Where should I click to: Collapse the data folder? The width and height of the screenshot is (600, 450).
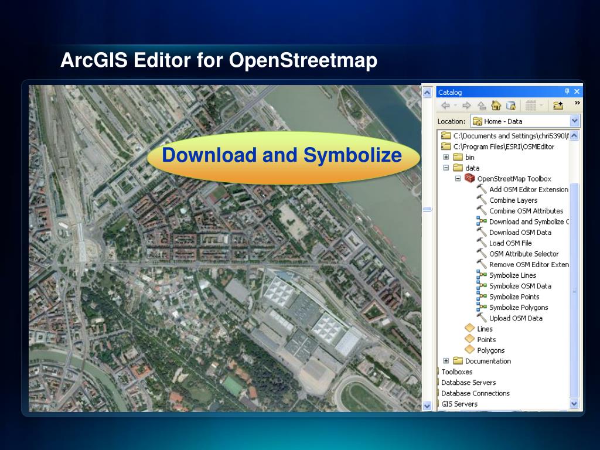click(446, 168)
